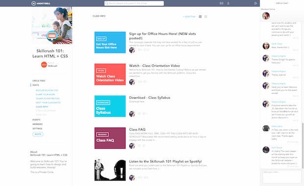Click the maroon Class FAQ thumbnail
Screen dimensions: 304x186
(110, 138)
